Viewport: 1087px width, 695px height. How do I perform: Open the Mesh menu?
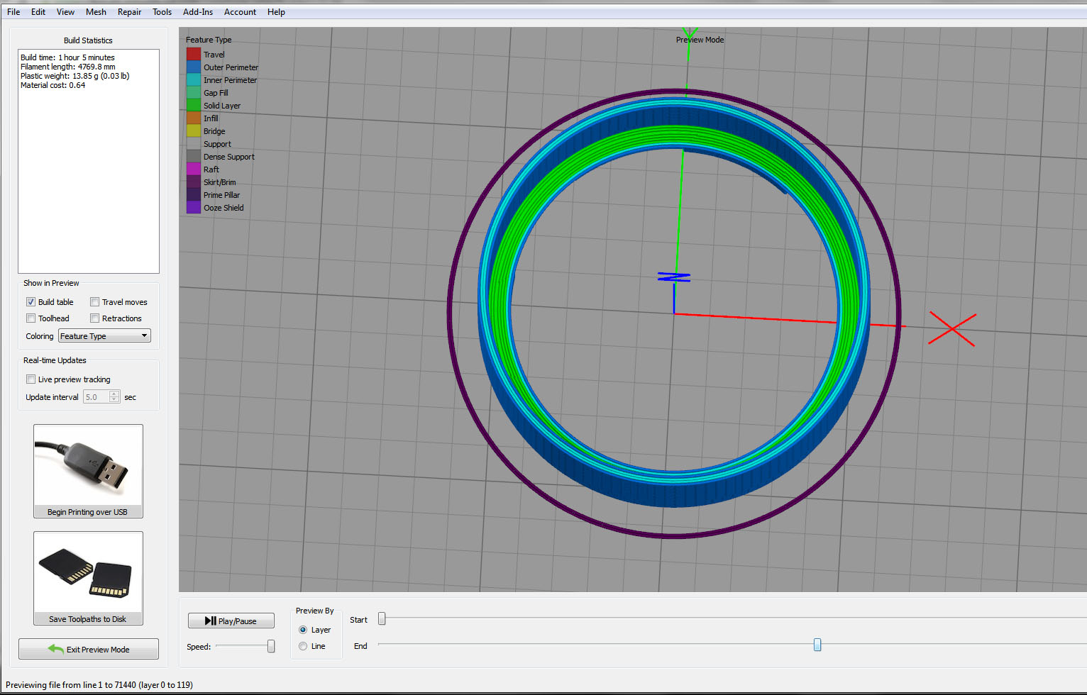pyautogui.click(x=96, y=12)
